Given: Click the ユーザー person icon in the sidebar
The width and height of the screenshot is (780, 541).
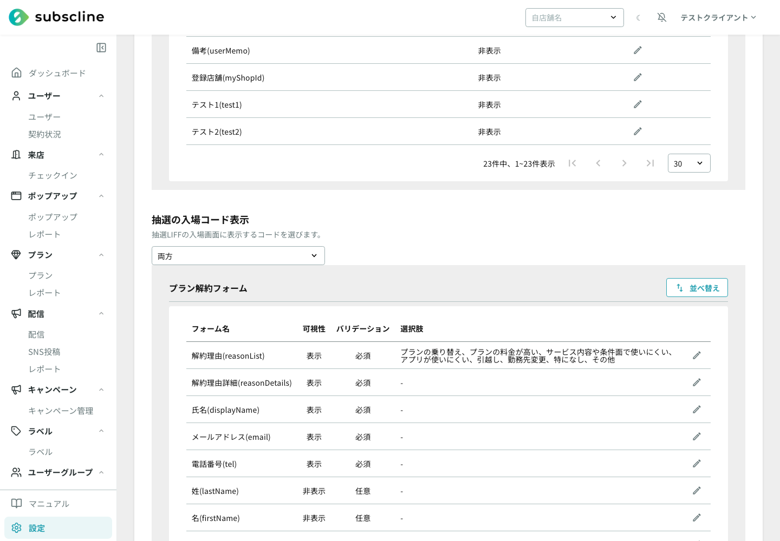Looking at the screenshot, I should click(16, 96).
